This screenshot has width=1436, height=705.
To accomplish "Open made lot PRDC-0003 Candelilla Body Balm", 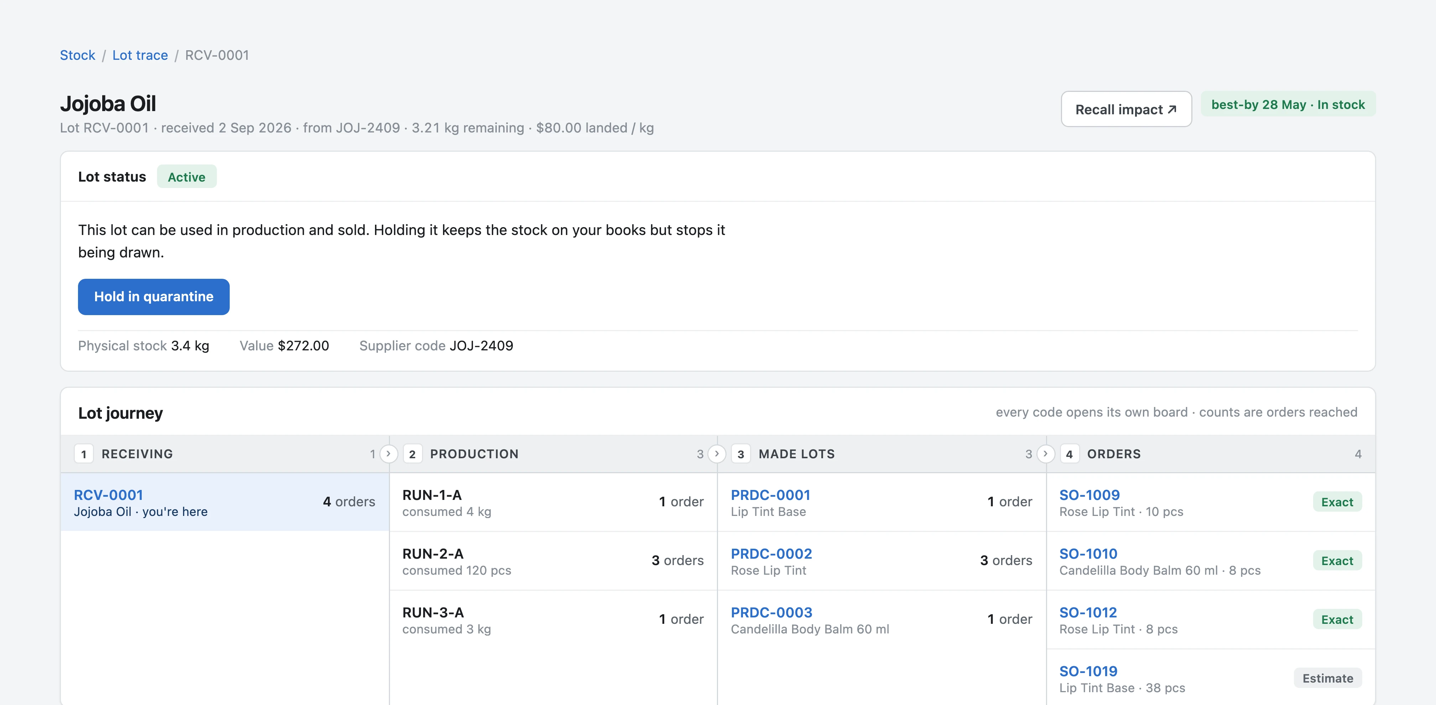I will point(771,612).
